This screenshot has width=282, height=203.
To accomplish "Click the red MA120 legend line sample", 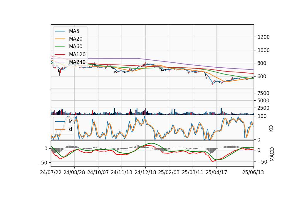I will tap(60, 54).
